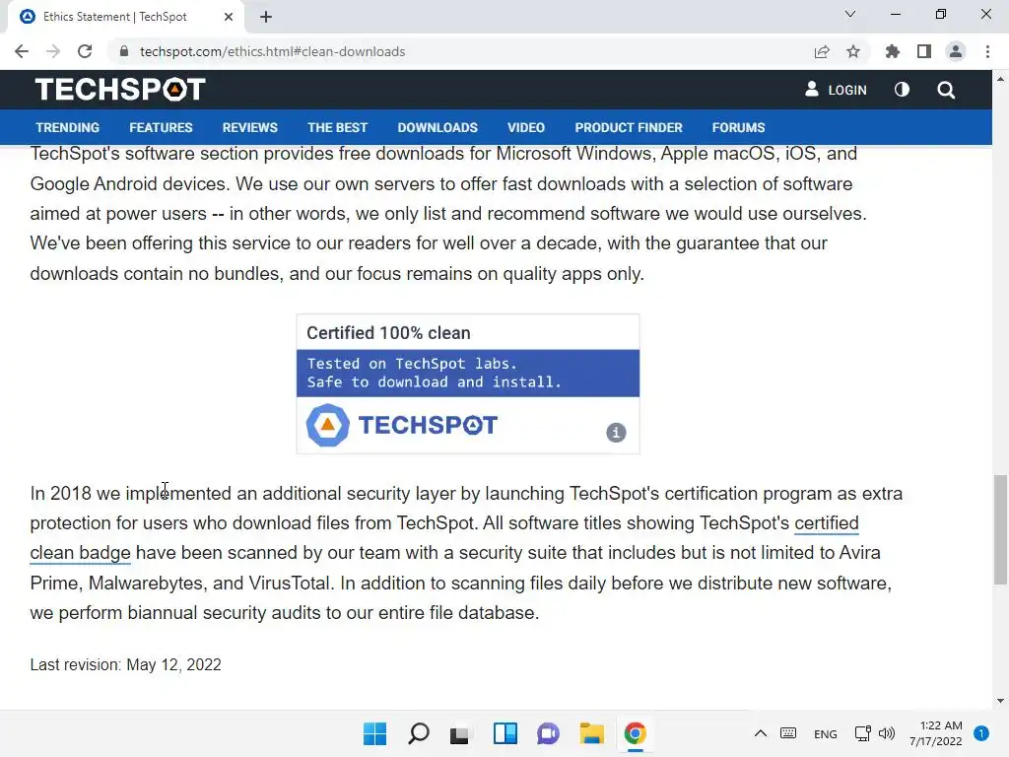This screenshot has height=757, width=1009.
Task: Click the browser forward arrow
Action: [x=53, y=51]
